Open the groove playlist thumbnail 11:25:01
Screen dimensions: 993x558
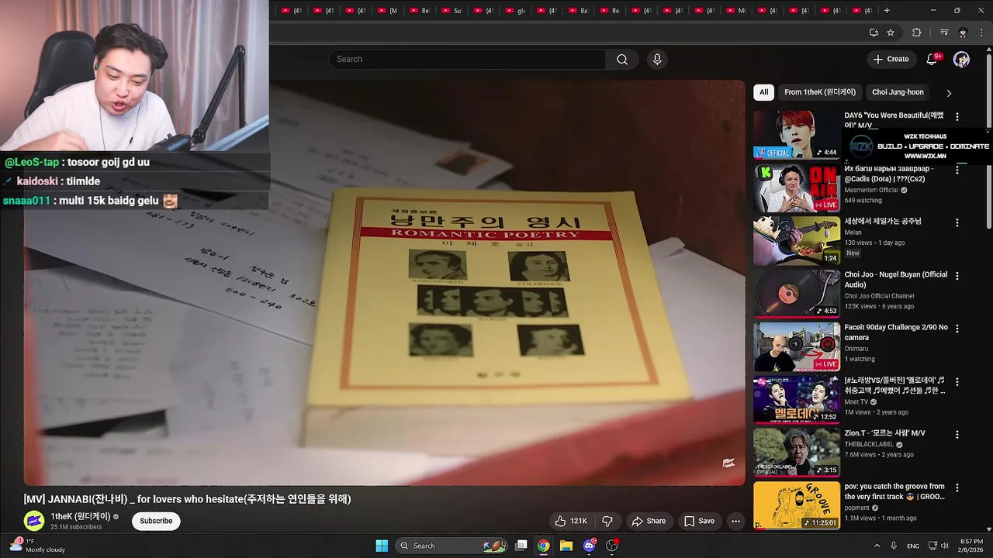tap(797, 505)
